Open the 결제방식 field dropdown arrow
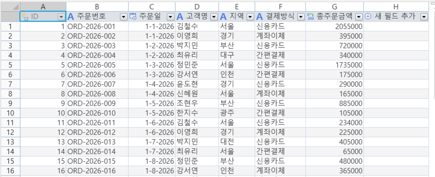This screenshot has width=435, height=177. 301,17
